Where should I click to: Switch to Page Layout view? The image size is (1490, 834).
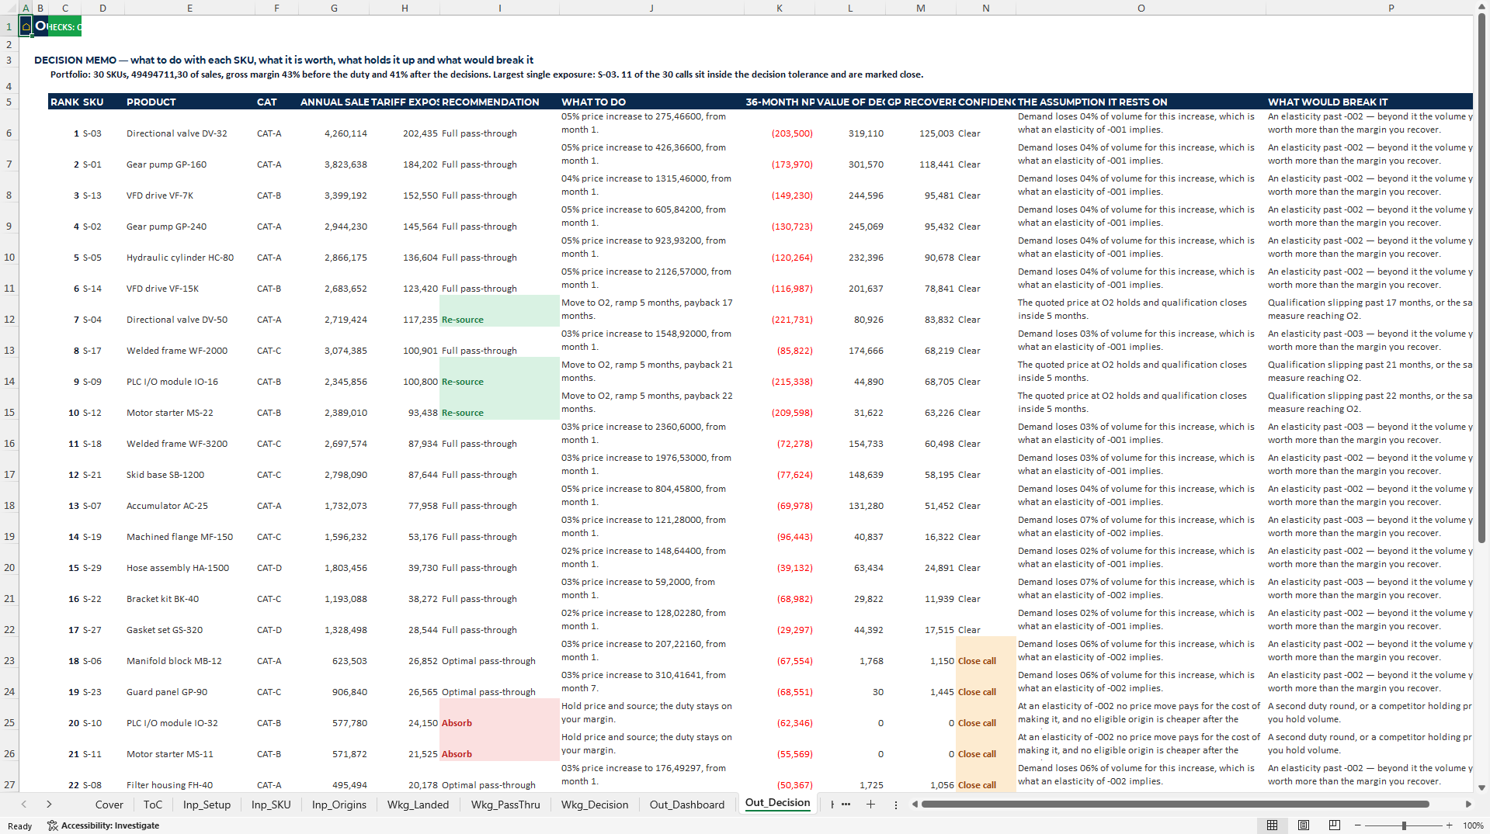[1304, 825]
